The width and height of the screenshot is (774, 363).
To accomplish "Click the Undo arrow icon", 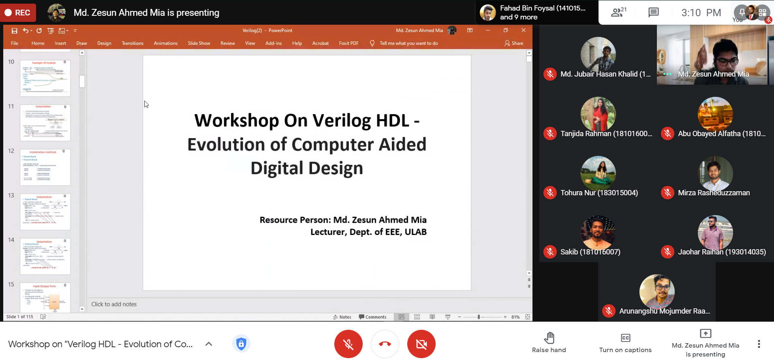I will [x=26, y=31].
